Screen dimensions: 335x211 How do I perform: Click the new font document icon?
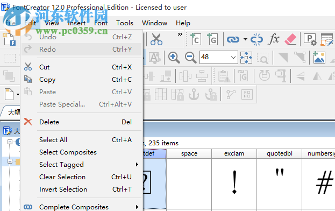(x=10, y=39)
